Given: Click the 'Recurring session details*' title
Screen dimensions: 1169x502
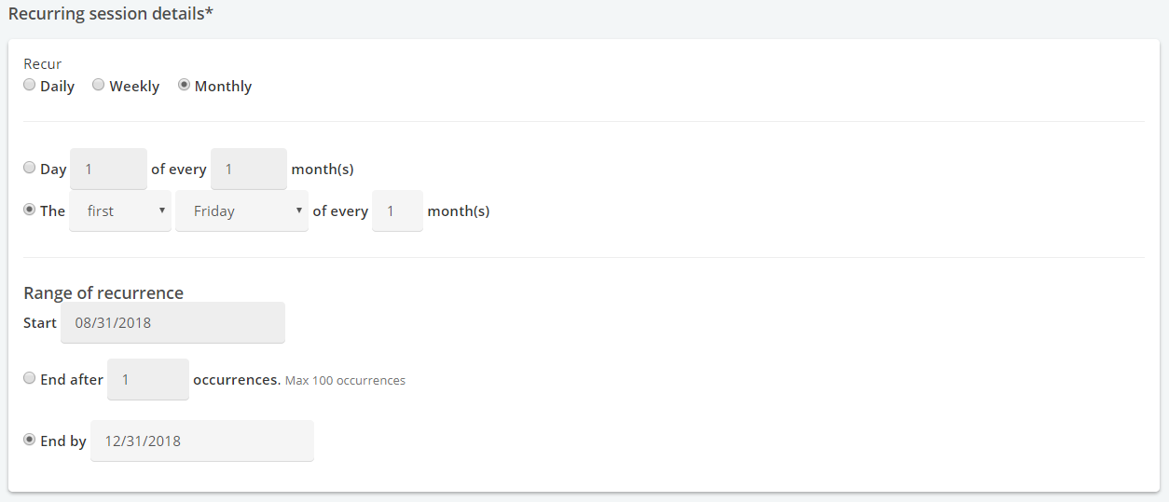Looking at the screenshot, I should tap(111, 14).
